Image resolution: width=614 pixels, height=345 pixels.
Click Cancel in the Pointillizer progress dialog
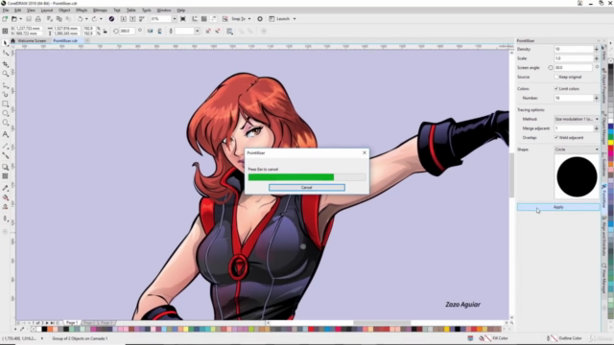coord(307,188)
